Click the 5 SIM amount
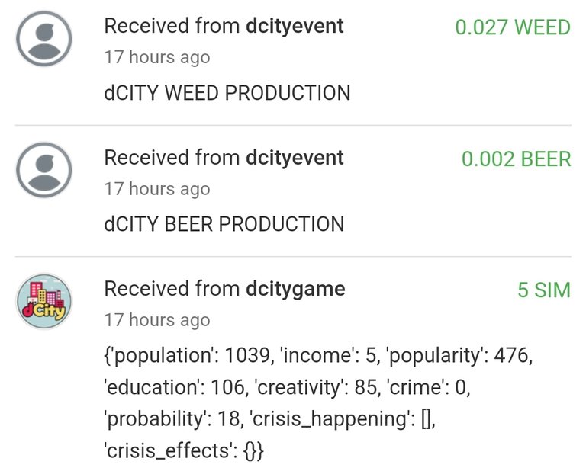Screen dimensions: 586x471 click(x=544, y=290)
